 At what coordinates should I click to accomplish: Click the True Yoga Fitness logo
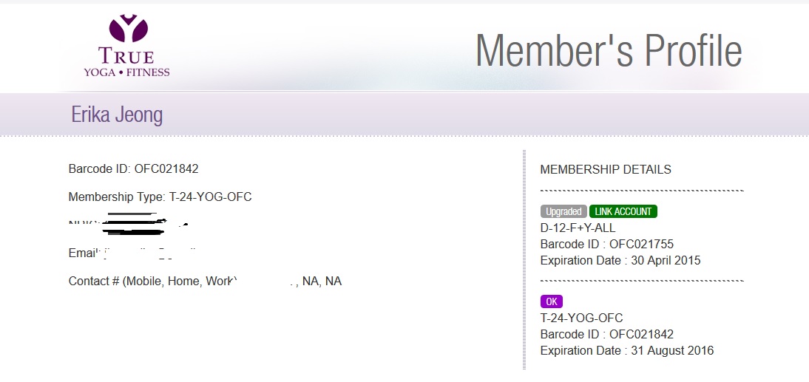coord(127,46)
